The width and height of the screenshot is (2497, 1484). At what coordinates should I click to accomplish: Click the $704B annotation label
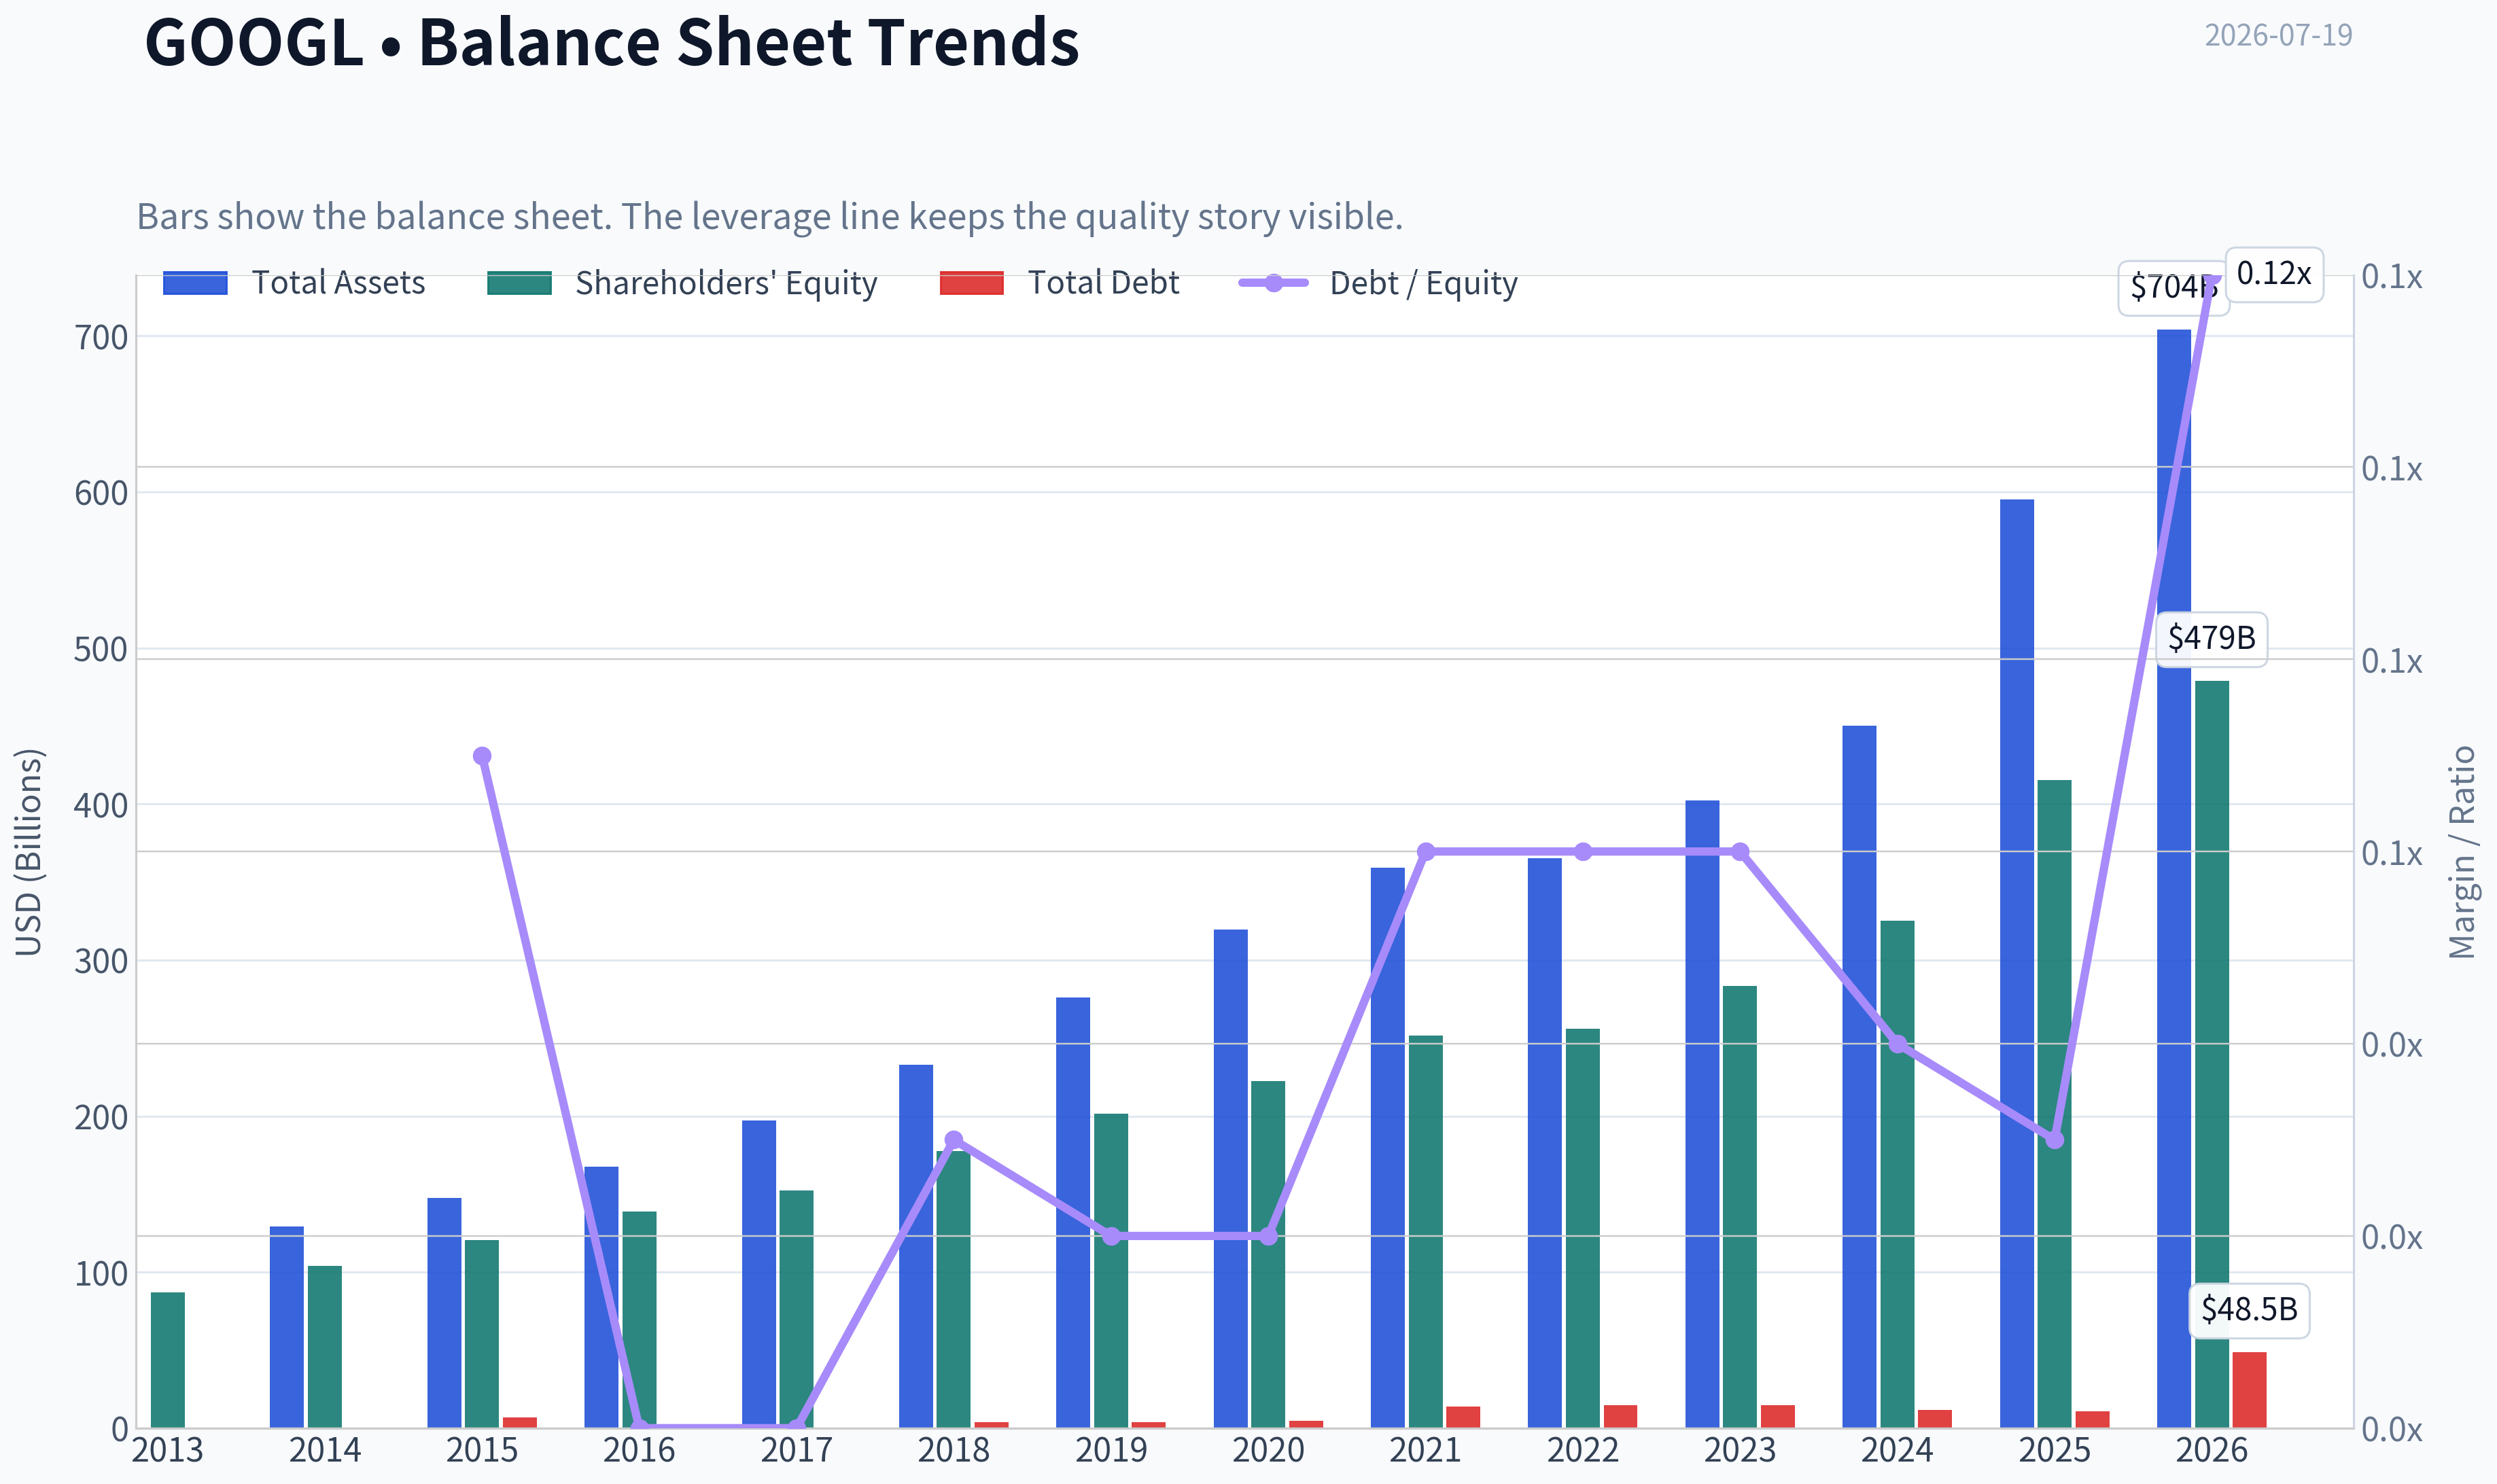point(2173,288)
